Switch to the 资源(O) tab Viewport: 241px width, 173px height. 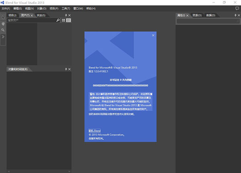click(197, 15)
